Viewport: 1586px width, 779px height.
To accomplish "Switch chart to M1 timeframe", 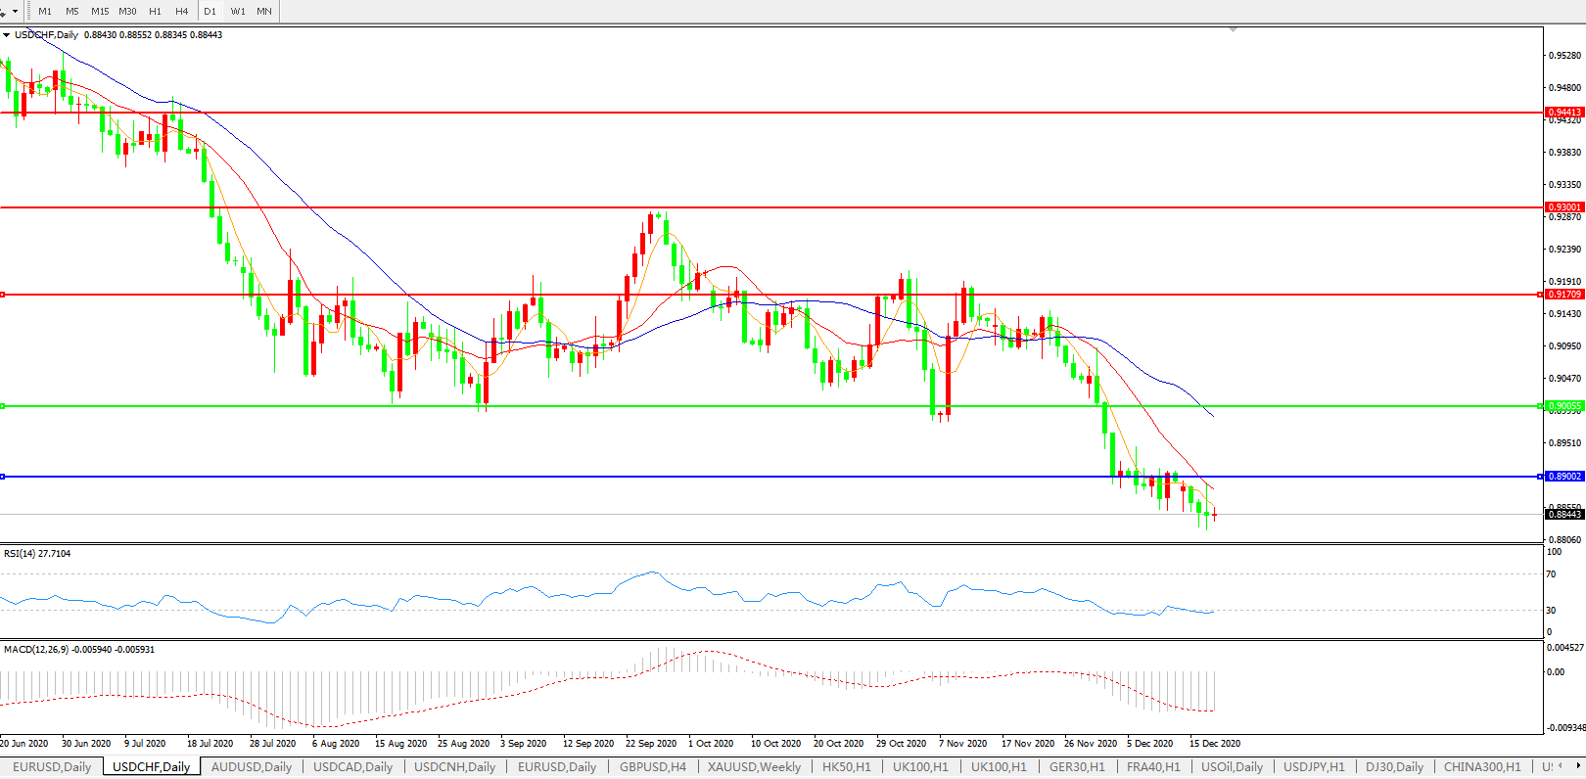I will [45, 11].
